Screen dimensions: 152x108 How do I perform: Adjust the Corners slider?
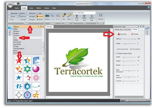(129, 81)
